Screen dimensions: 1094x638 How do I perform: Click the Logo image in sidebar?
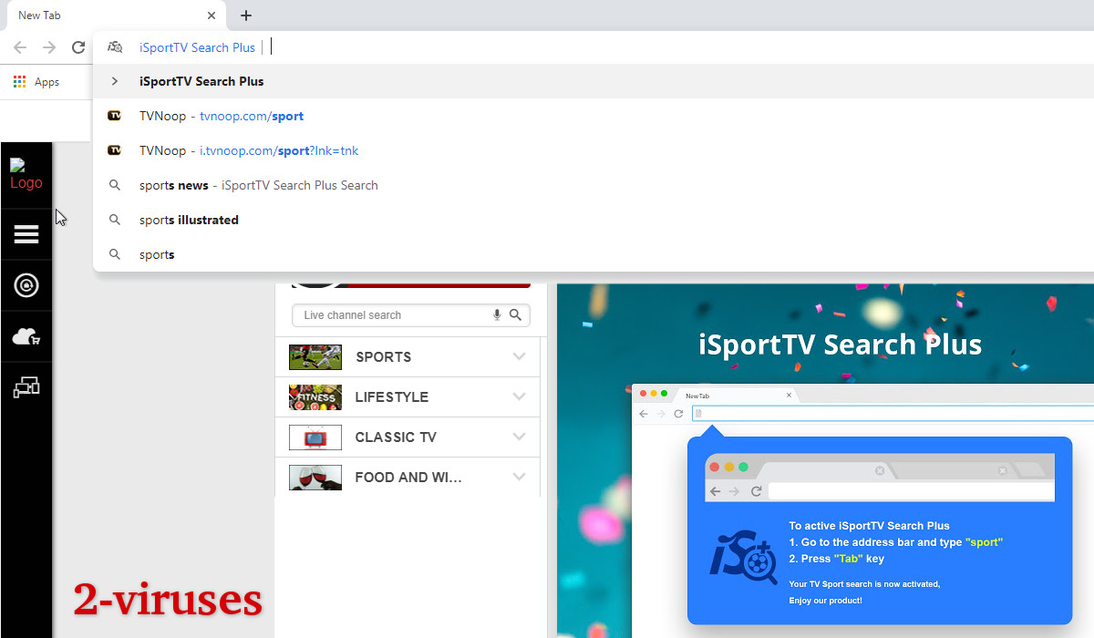tap(26, 174)
